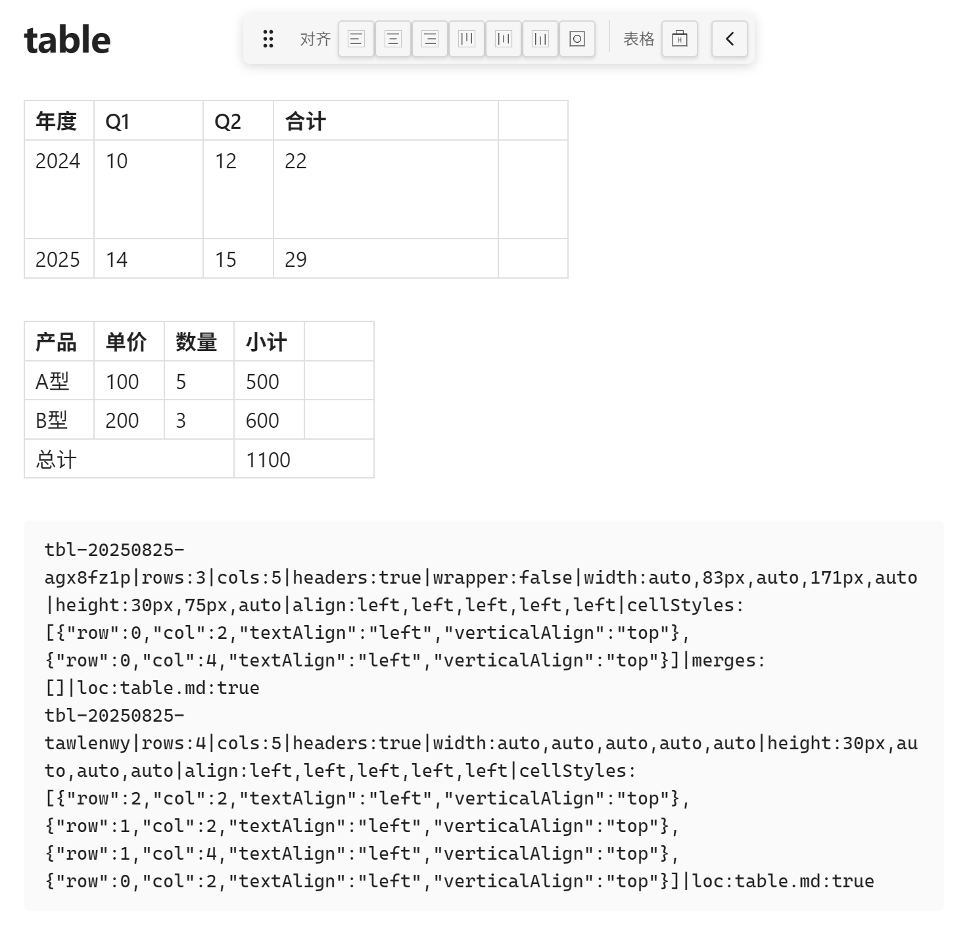This screenshot has width=971, height=932.
Task: Select the 单价 header cell
Action: [x=130, y=342]
